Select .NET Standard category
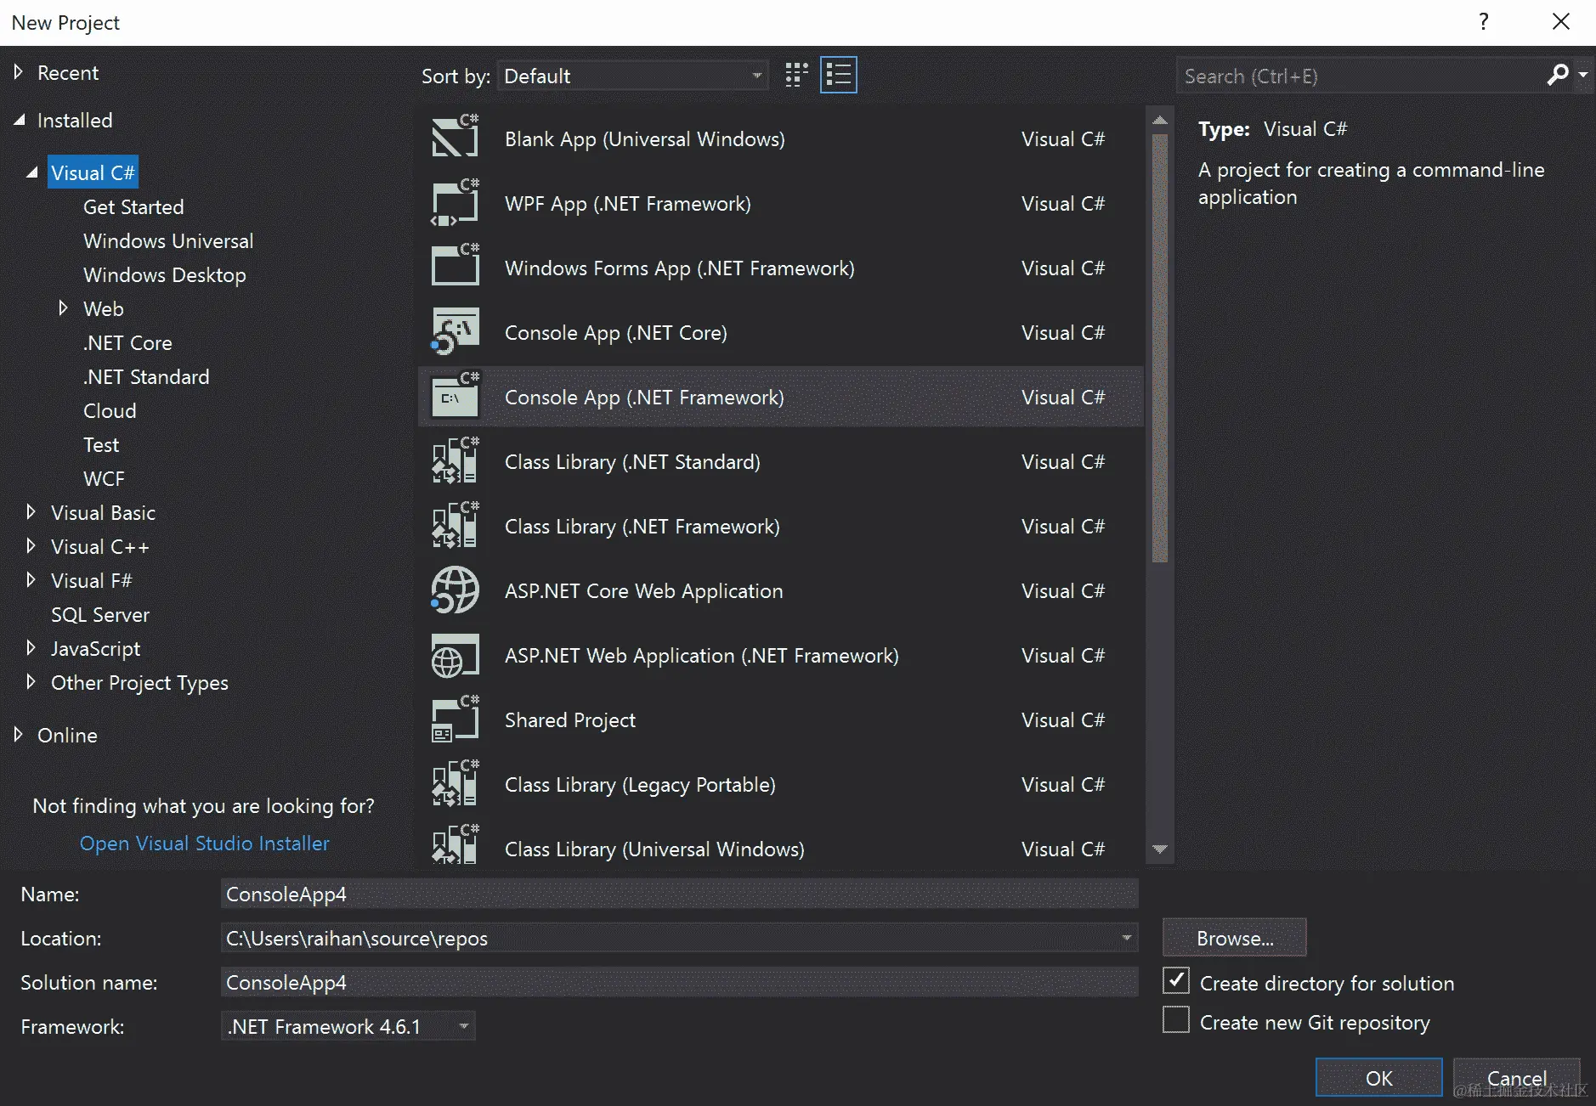The image size is (1596, 1106). click(146, 377)
